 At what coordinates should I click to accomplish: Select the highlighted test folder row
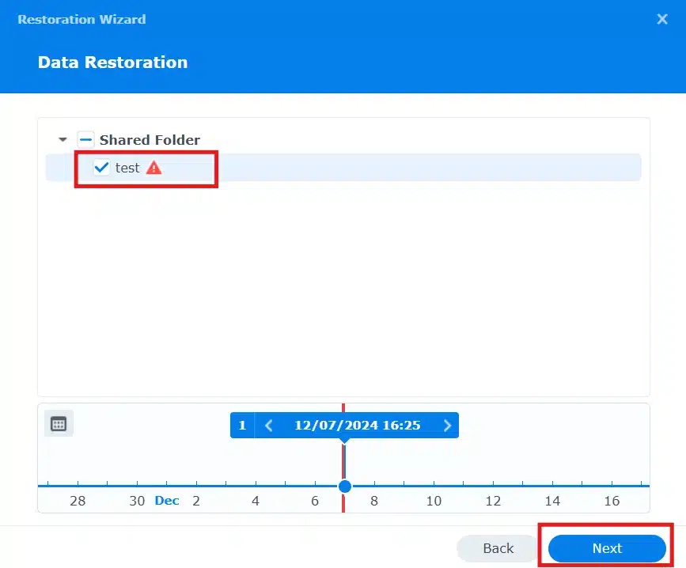point(127,167)
